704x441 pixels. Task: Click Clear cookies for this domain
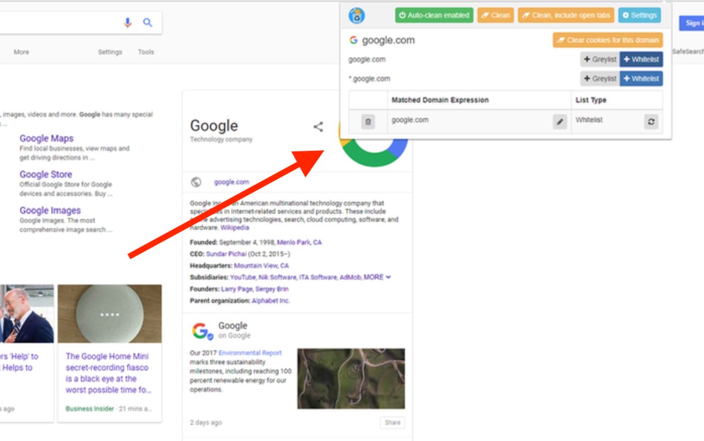point(607,39)
